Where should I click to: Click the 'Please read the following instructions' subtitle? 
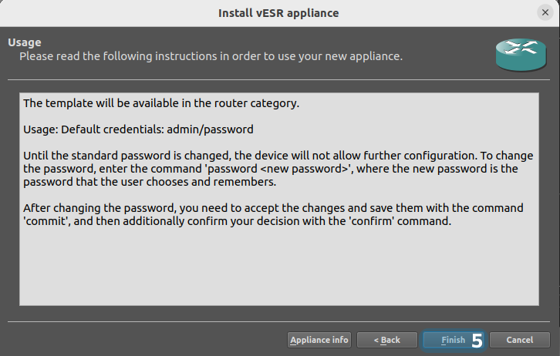click(211, 56)
